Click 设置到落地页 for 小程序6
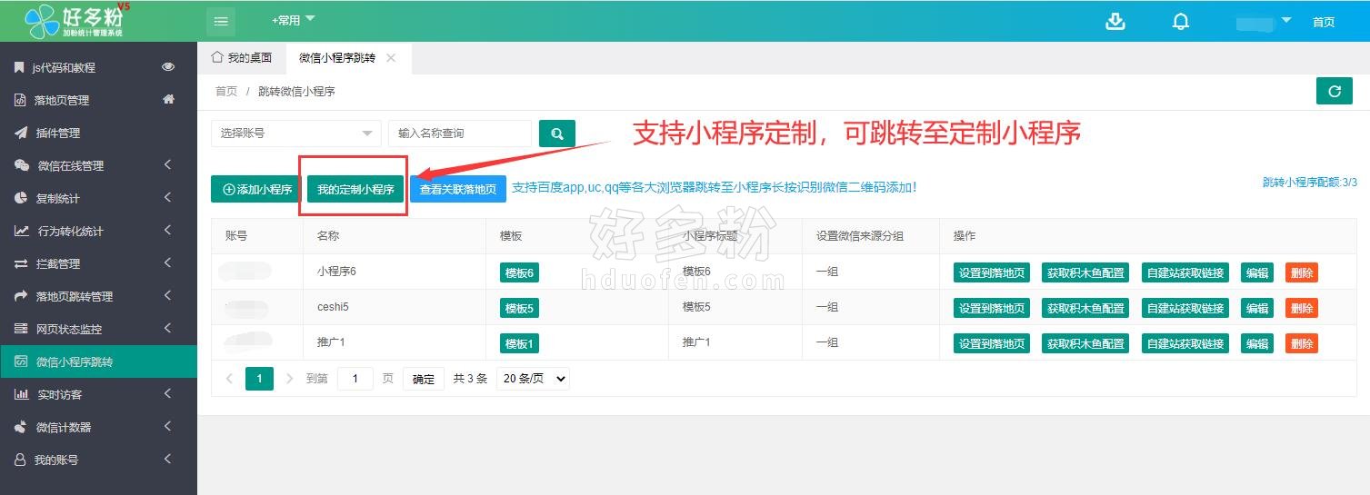Image resolution: width=1370 pixels, height=495 pixels. tap(992, 272)
